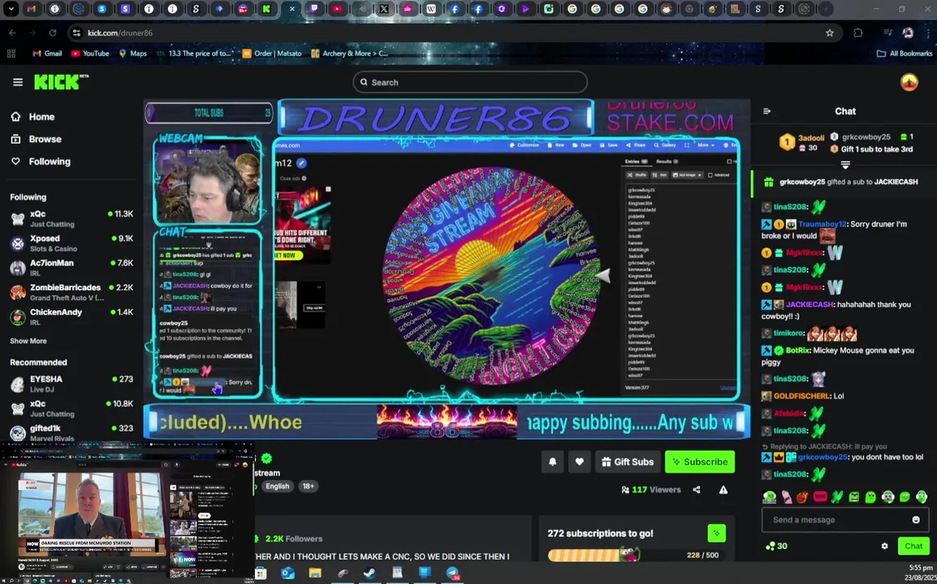The width and height of the screenshot is (937, 584).
Task: Open Ac7ionMan channel in Following list
Action: (x=71, y=268)
